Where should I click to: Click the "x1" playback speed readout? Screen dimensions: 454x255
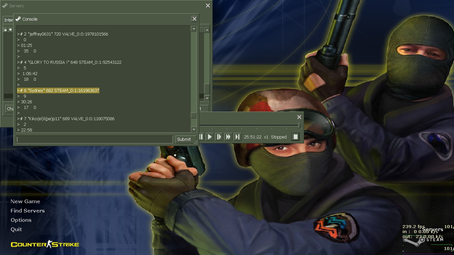[x=266, y=137]
